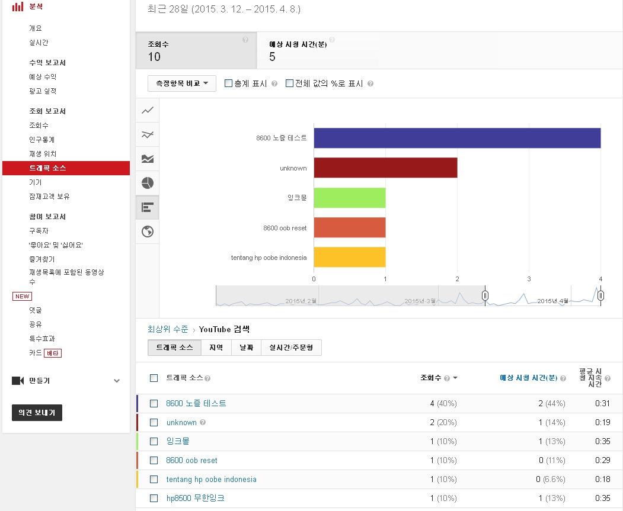Select the horizontal bar chart icon
This screenshot has height=511, width=623.
coord(148,207)
